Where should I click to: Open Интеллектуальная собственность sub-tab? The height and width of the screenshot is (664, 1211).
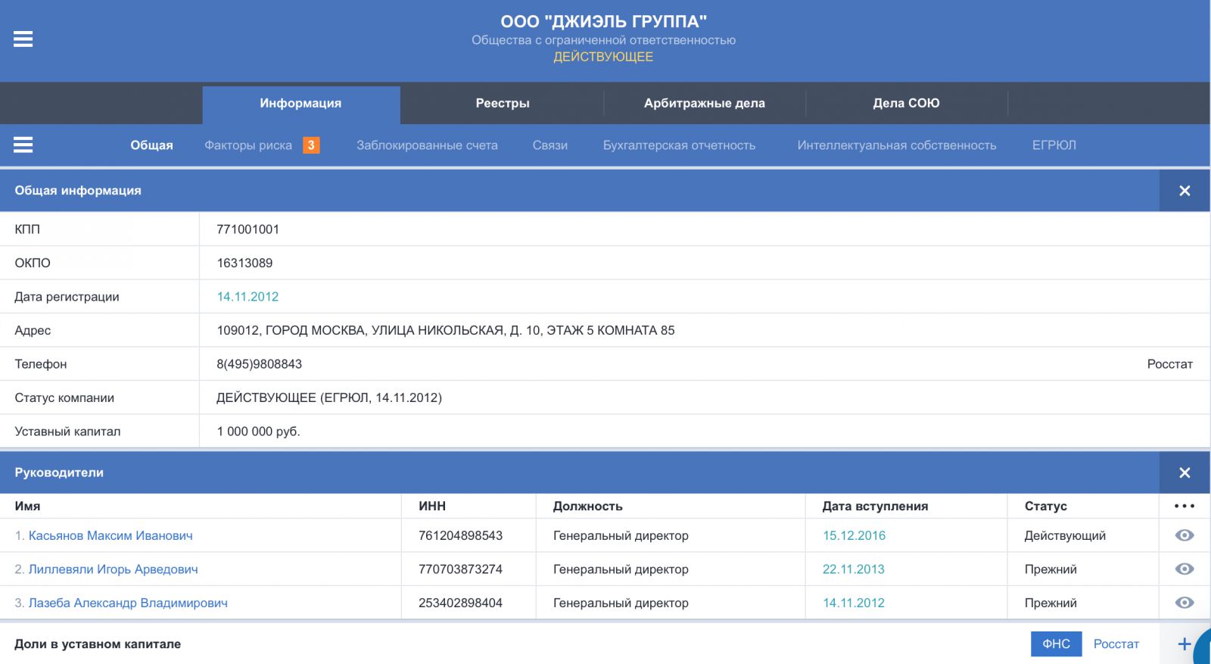click(x=897, y=145)
